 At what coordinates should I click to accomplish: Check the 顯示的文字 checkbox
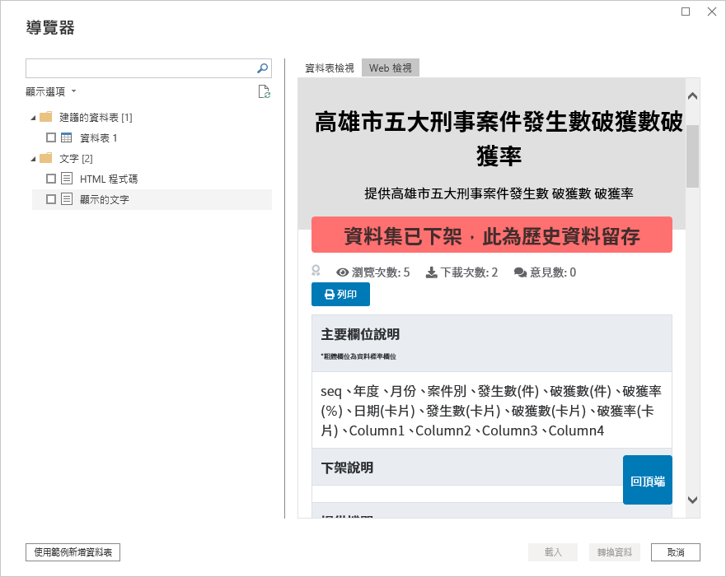pyautogui.click(x=51, y=199)
